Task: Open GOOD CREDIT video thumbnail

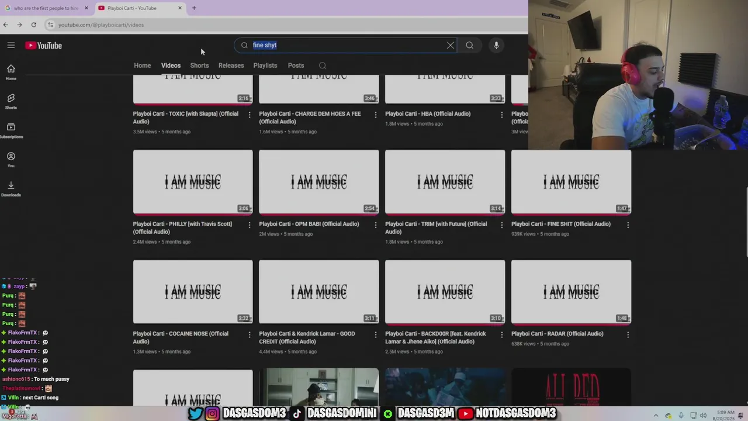Action: pos(319,292)
